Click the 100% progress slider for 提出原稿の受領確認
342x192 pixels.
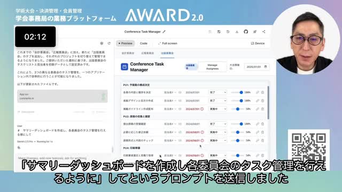(x=237, y=124)
